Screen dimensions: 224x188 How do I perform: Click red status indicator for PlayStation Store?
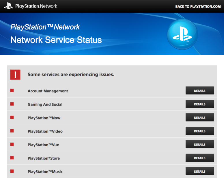pos(12,158)
